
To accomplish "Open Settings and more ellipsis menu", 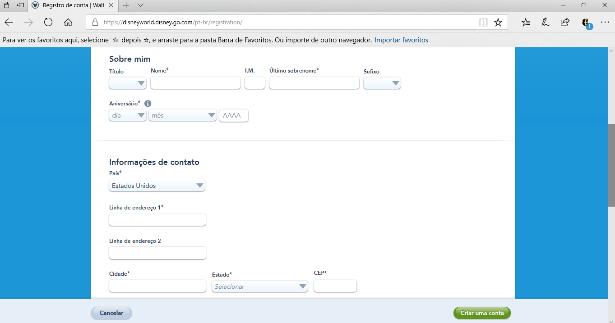I will pos(605,22).
